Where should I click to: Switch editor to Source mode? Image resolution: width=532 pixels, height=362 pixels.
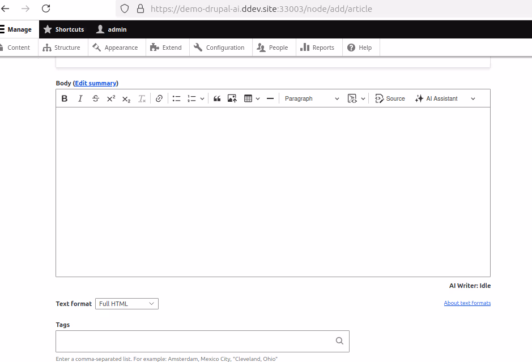(x=390, y=98)
